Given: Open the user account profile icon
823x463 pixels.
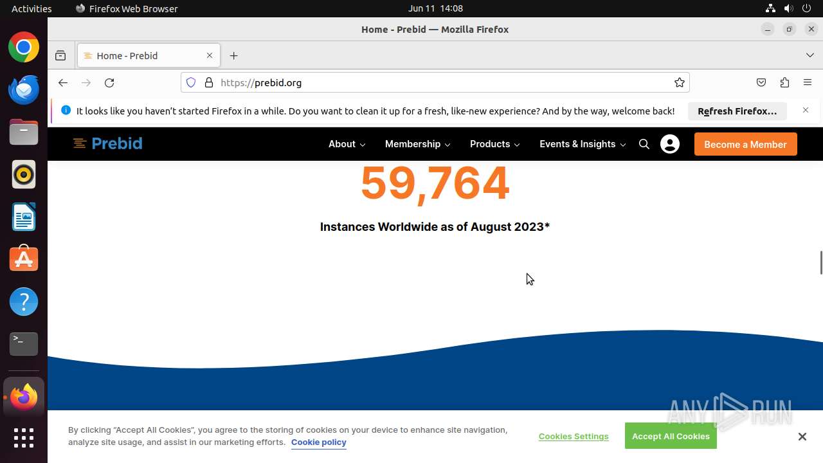Looking at the screenshot, I should pyautogui.click(x=670, y=144).
